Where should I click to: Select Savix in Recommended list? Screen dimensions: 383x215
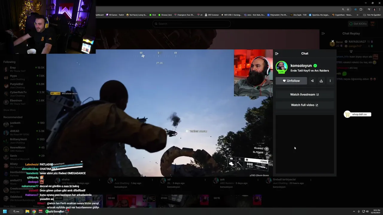coord(23,157)
